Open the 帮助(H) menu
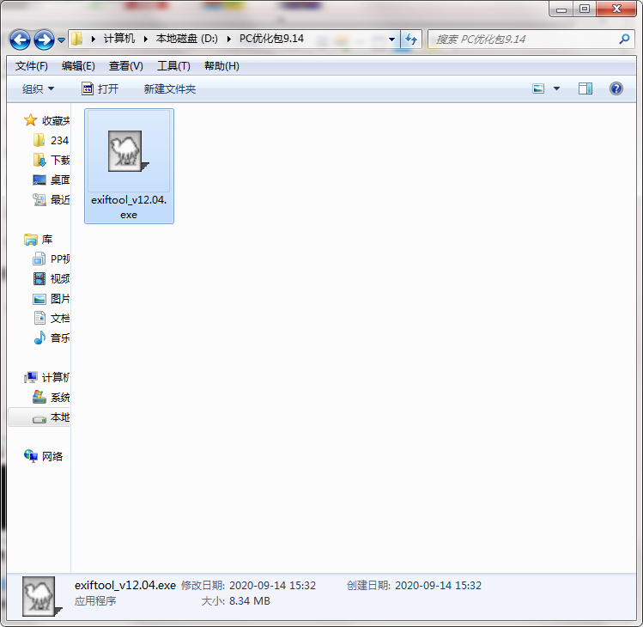 (221, 65)
